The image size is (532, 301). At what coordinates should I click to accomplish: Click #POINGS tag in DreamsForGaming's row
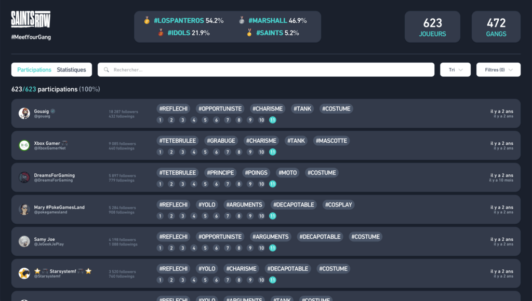tap(256, 172)
